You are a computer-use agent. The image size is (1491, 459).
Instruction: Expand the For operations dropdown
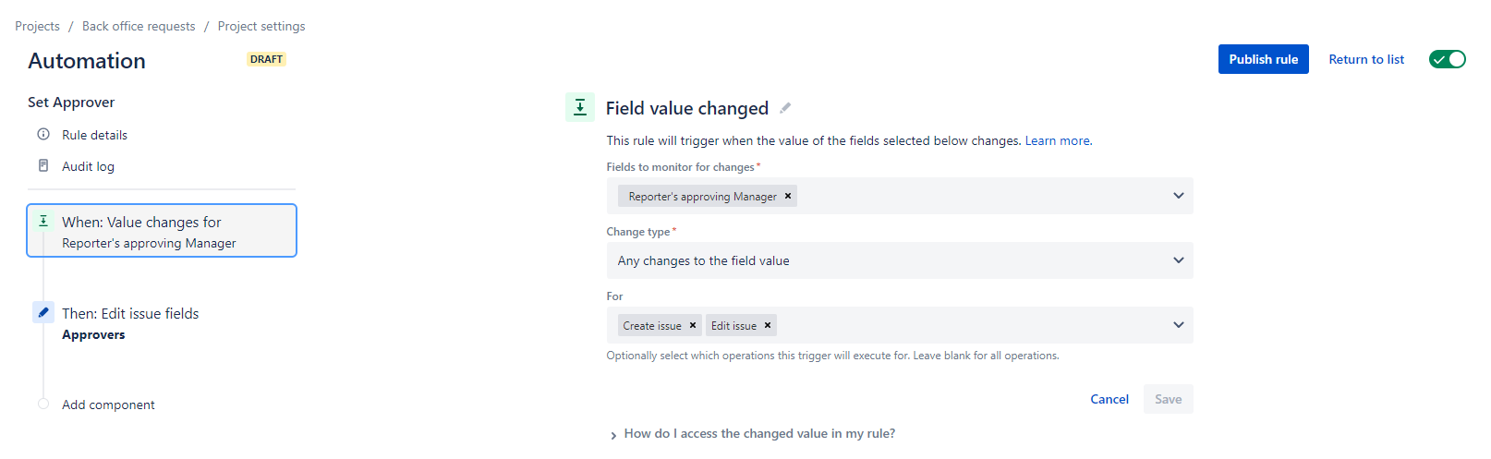tap(1178, 325)
